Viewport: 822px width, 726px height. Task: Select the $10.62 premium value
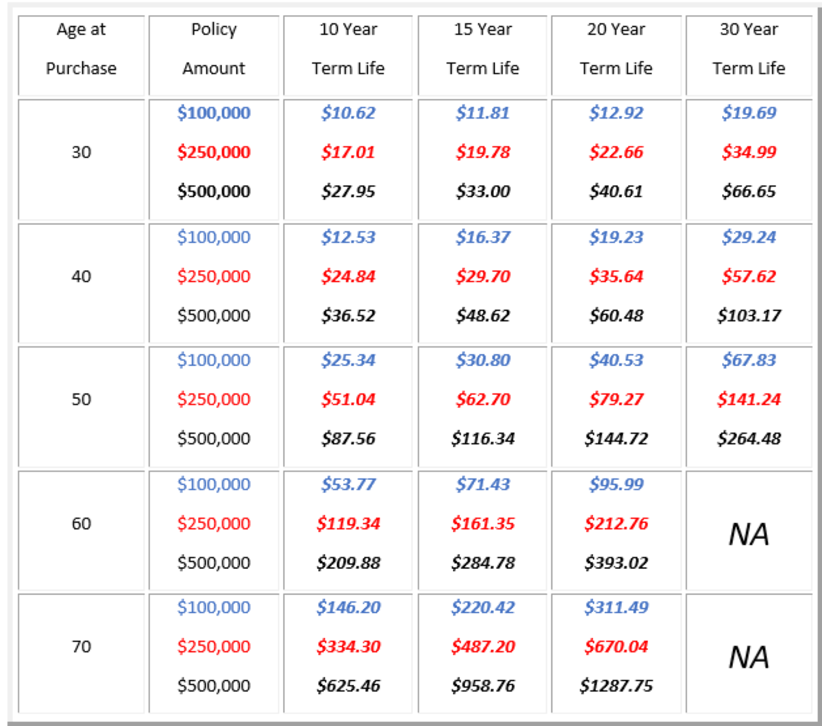[348, 113]
